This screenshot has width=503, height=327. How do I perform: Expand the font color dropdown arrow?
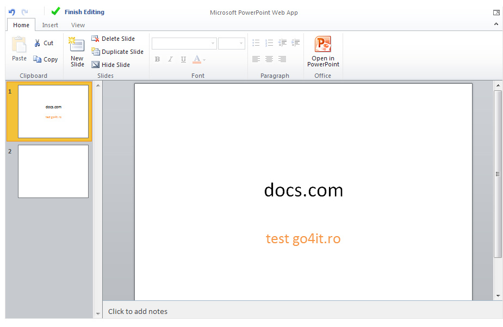204,60
